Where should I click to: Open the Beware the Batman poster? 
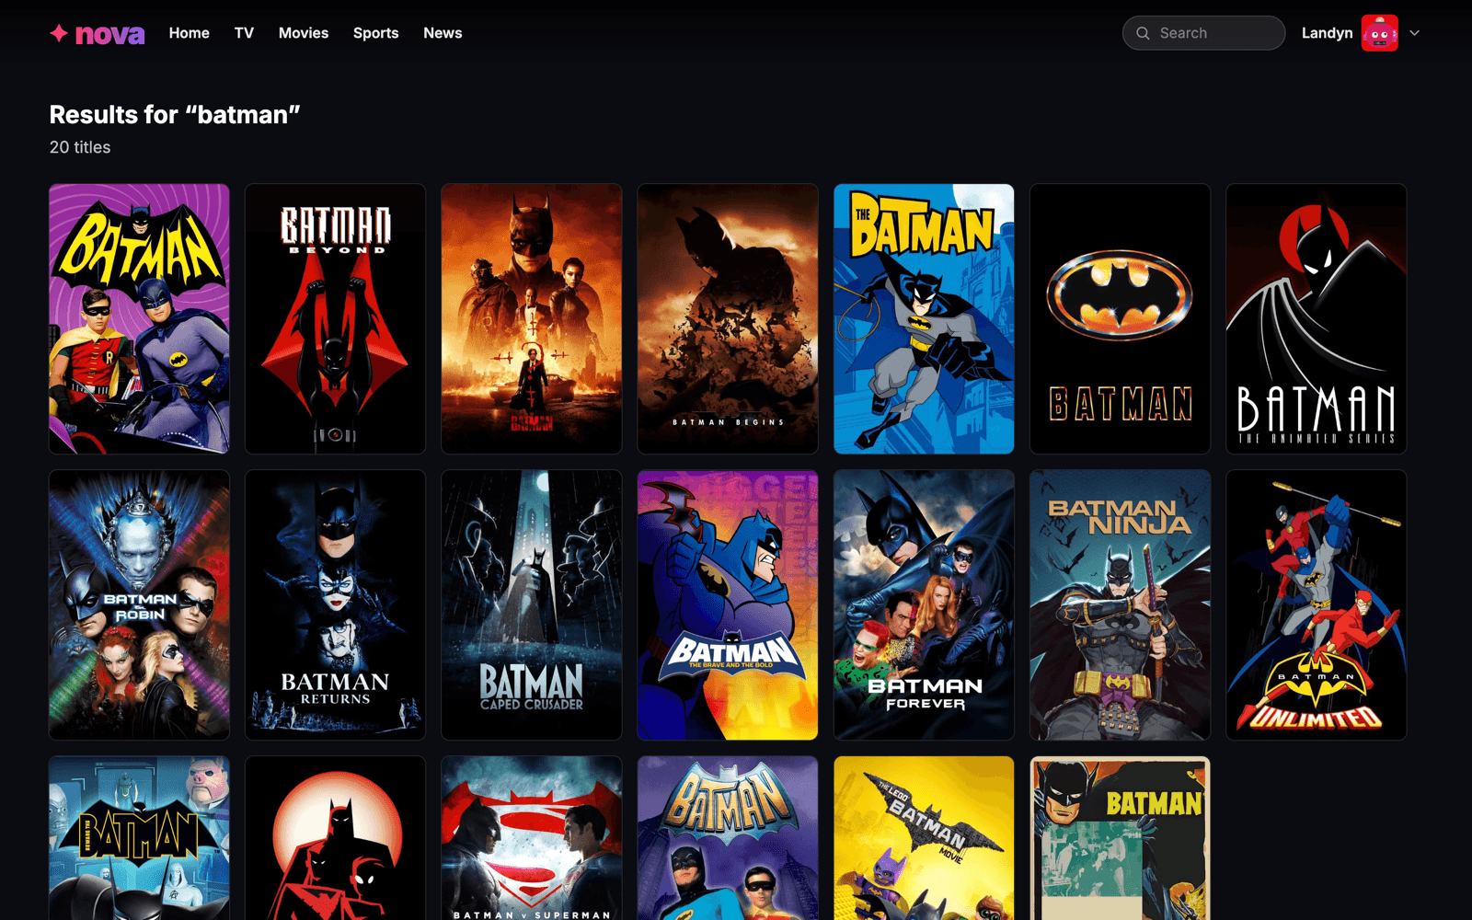139,838
